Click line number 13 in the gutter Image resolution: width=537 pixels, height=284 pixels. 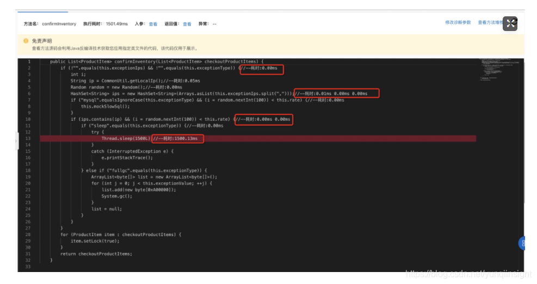[28, 138]
